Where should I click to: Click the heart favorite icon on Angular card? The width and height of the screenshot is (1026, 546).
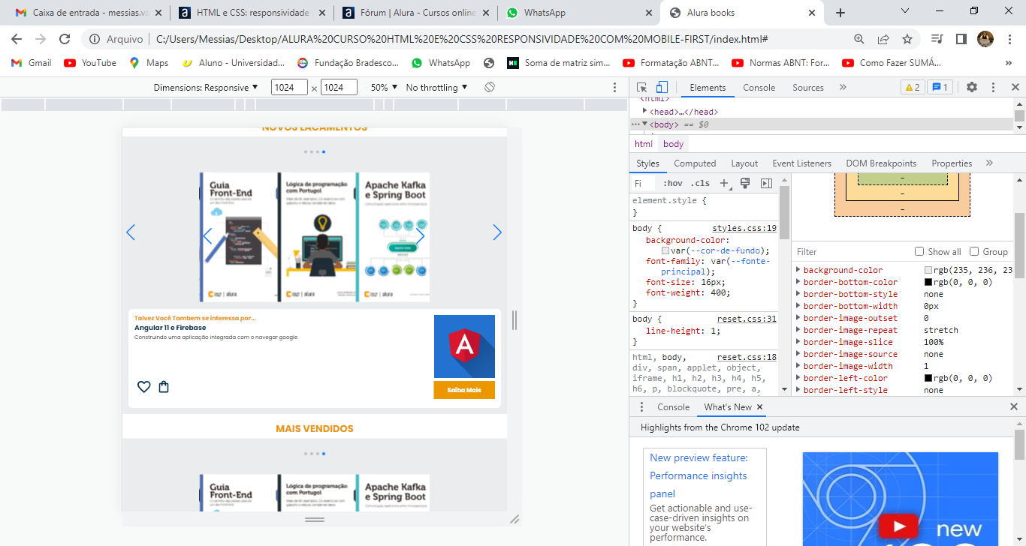click(143, 387)
